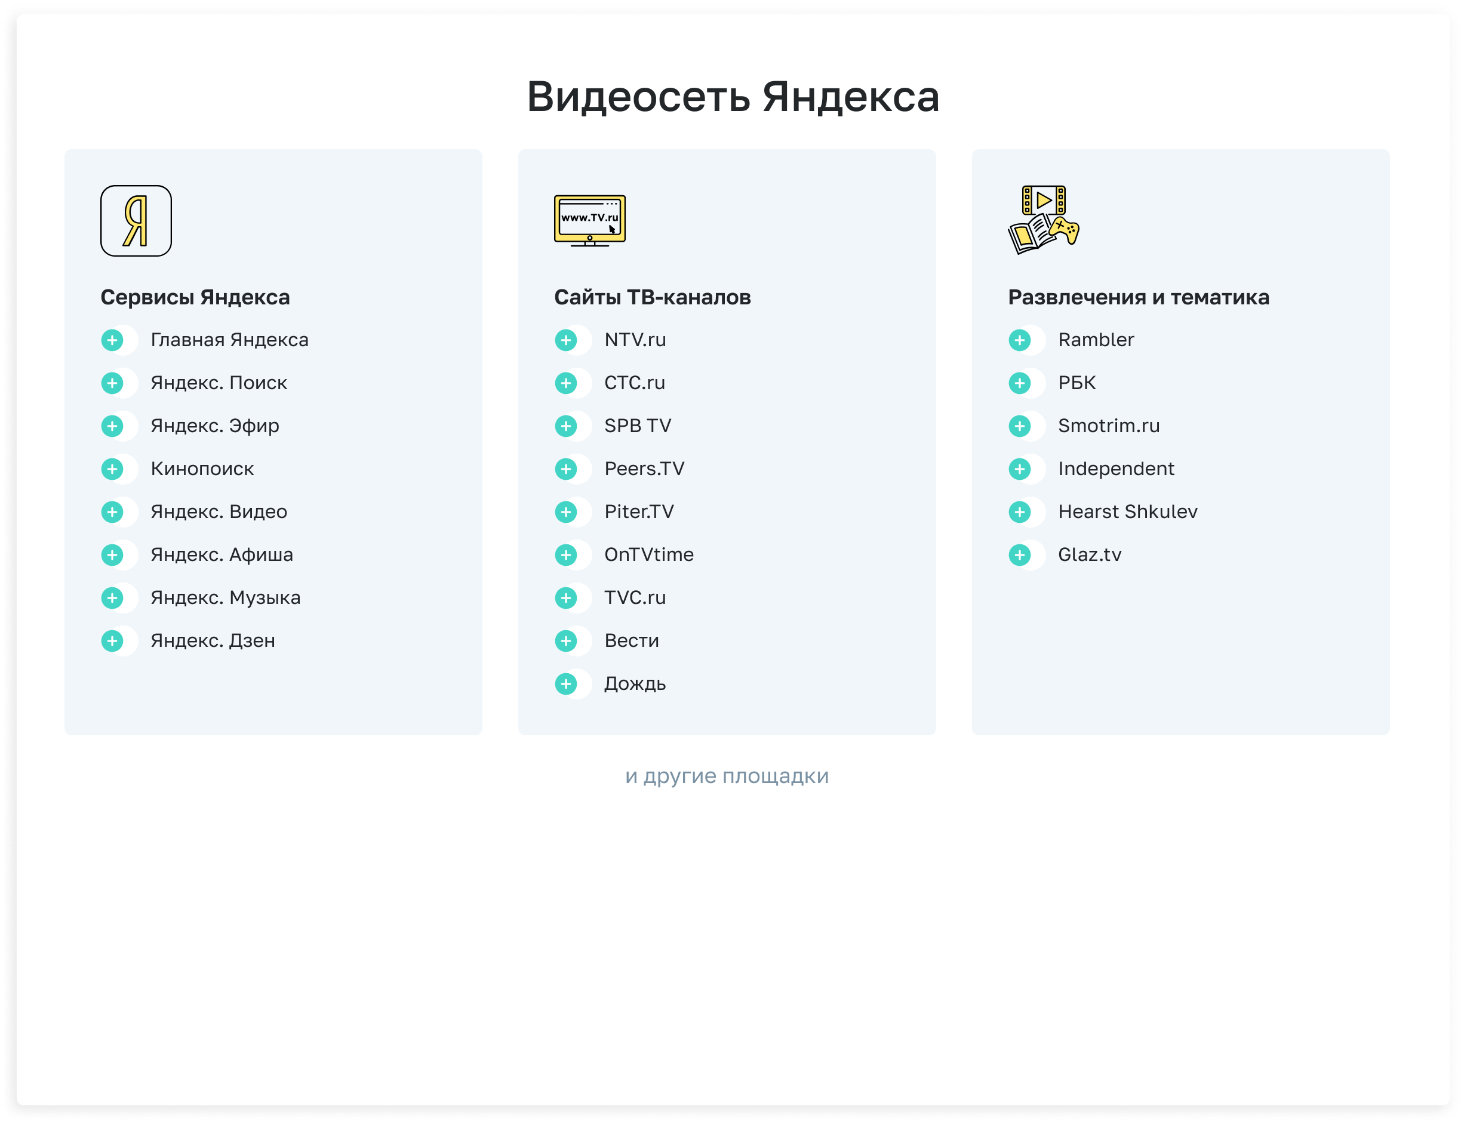Select the Яндекс. Музыка list text
This screenshot has width=1464, height=1122.
(226, 598)
